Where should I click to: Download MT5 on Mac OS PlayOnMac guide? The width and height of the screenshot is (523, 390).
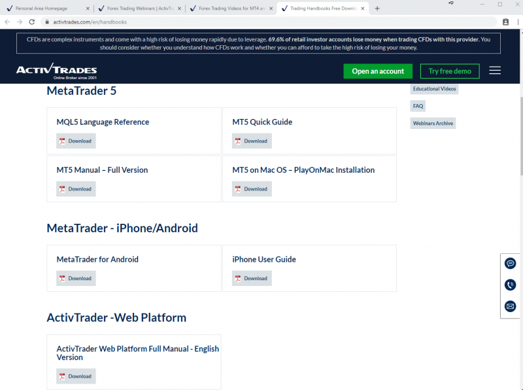click(x=252, y=189)
